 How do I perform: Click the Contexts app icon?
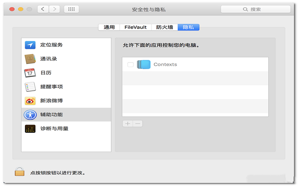click(144, 64)
